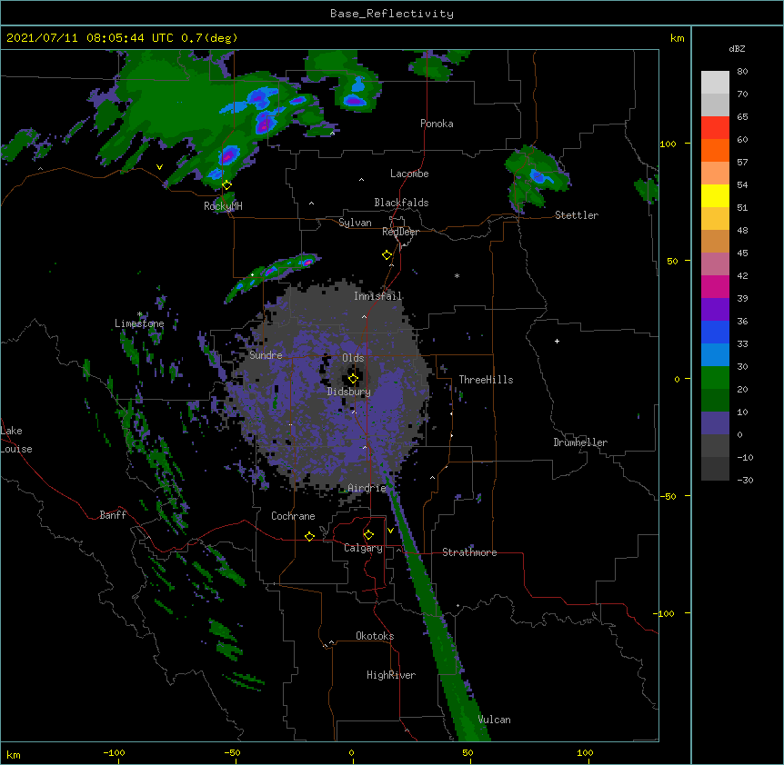Click the Olds town label
The image size is (784, 765).
coord(353,358)
